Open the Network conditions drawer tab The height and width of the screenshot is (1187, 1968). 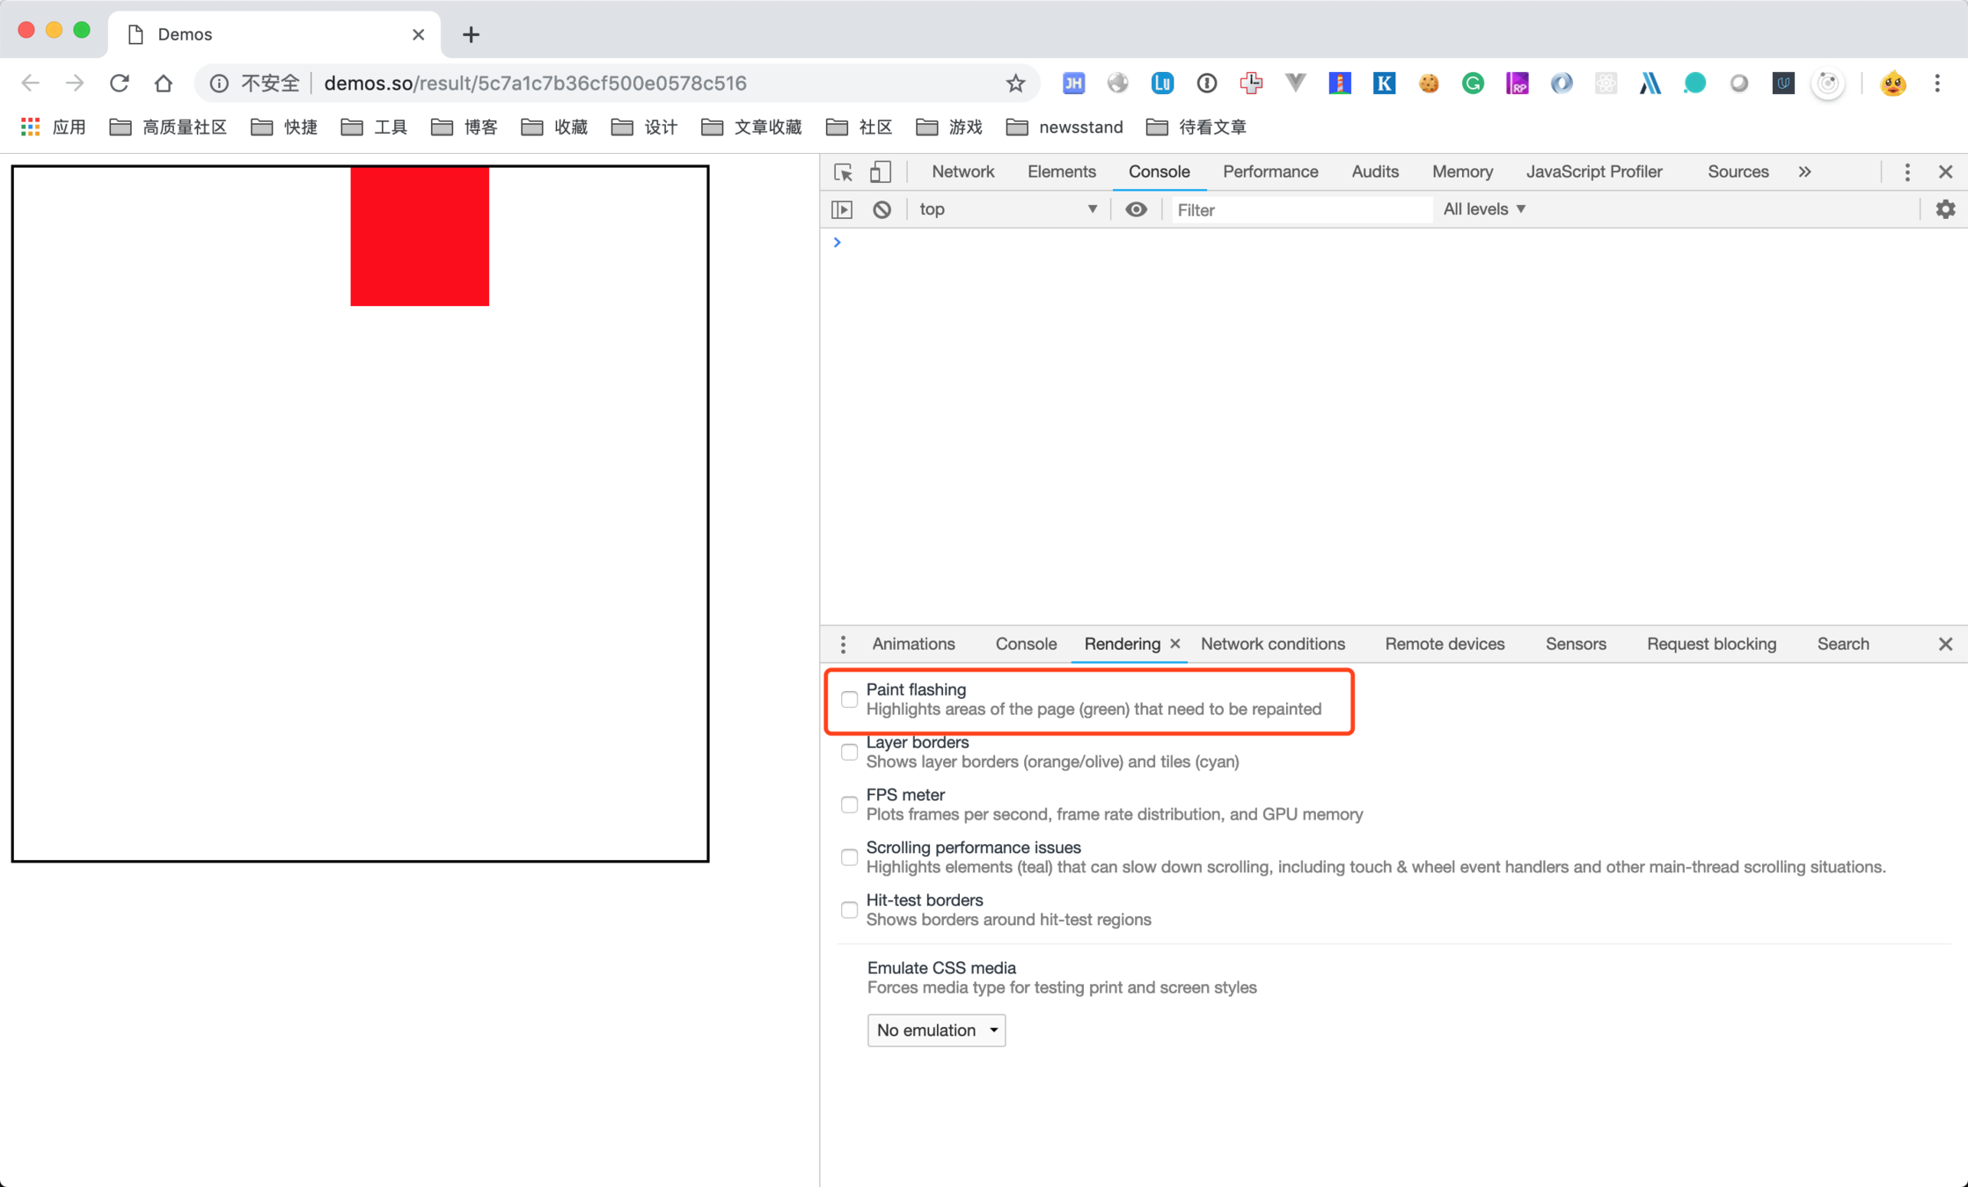[x=1272, y=644]
